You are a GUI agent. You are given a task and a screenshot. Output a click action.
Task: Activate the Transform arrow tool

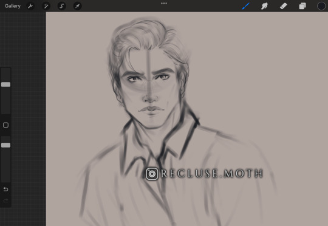(77, 6)
